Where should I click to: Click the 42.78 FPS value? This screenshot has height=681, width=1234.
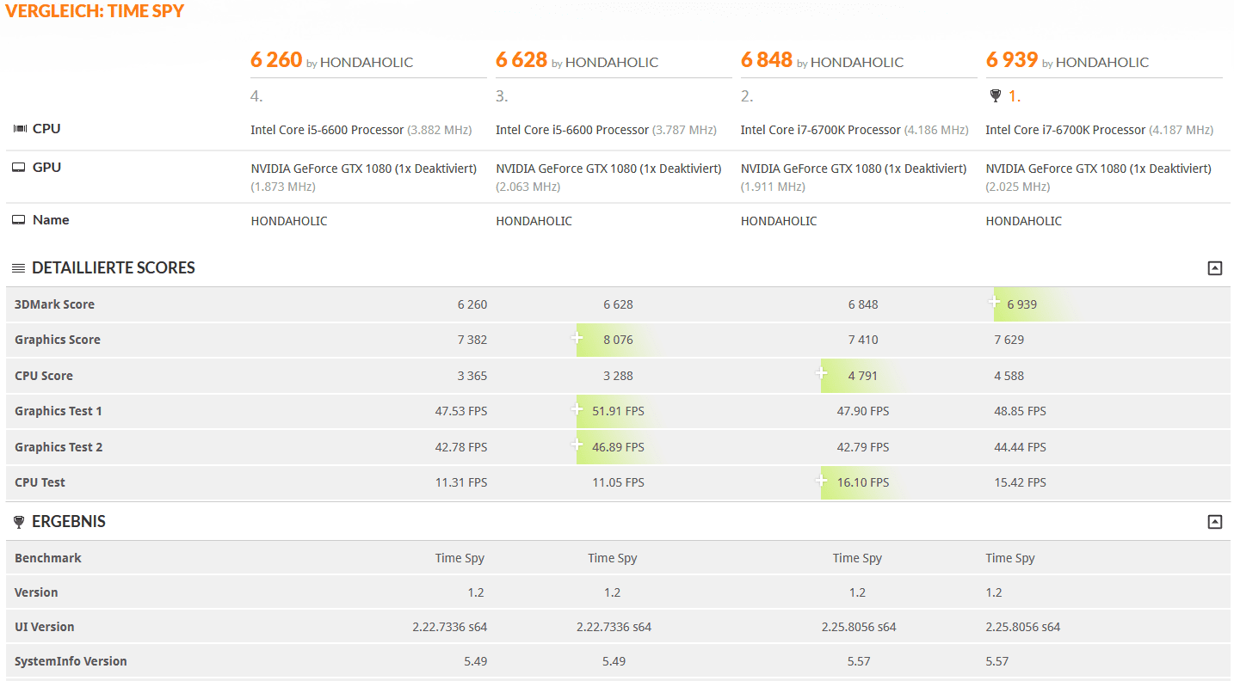click(x=461, y=447)
